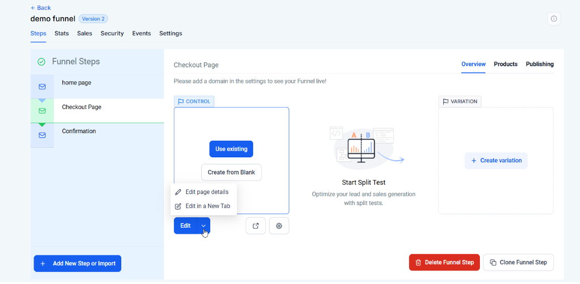This screenshot has width=580, height=284.
Task: Select the Checkout Page funnel step
Action: click(97, 111)
